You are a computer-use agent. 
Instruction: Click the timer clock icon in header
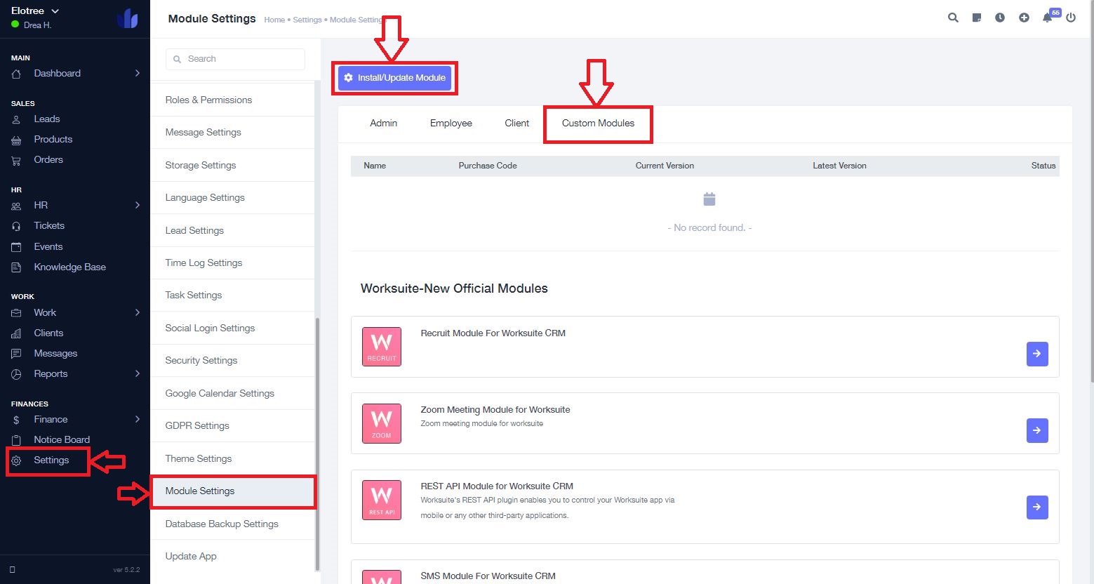(1000, 18)
